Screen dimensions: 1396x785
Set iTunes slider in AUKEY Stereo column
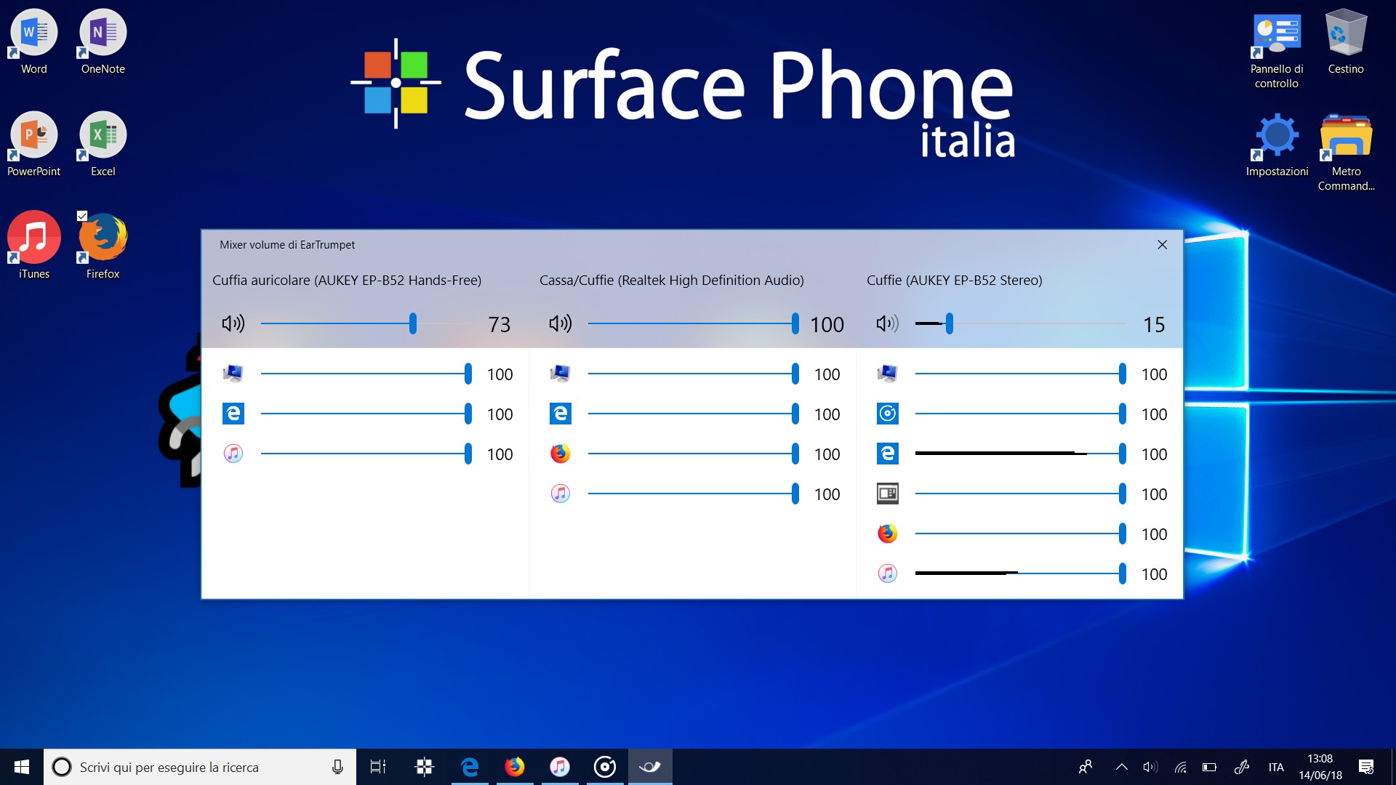coord(1021,573)
